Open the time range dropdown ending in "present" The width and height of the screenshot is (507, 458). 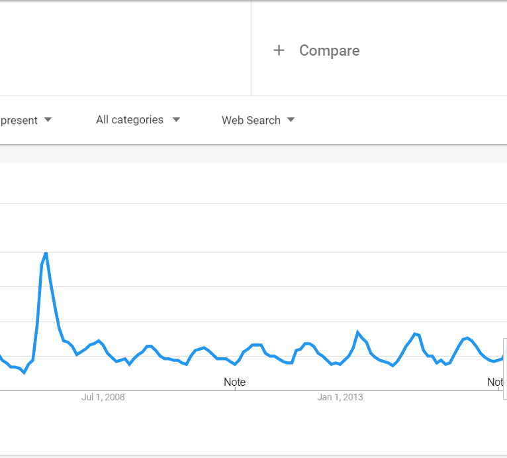pos(20,120)
